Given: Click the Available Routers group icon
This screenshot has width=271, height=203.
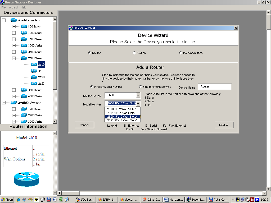Looking at the screenshot, I should pyautogui.click(x=14, y=20).
